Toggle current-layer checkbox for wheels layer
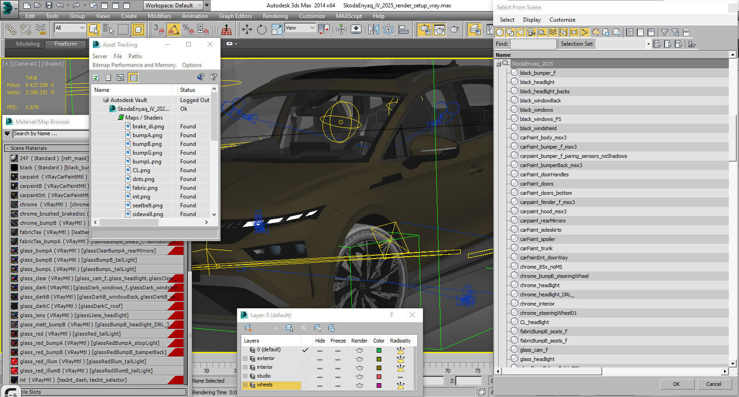 305,385
